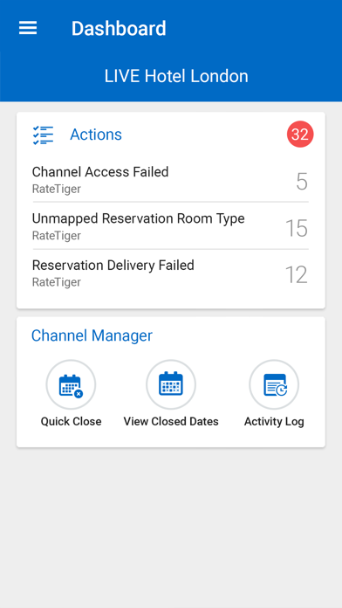Tap the Quick Close calendar icon
Screen dimensions: 342x608
coord(71,384)
